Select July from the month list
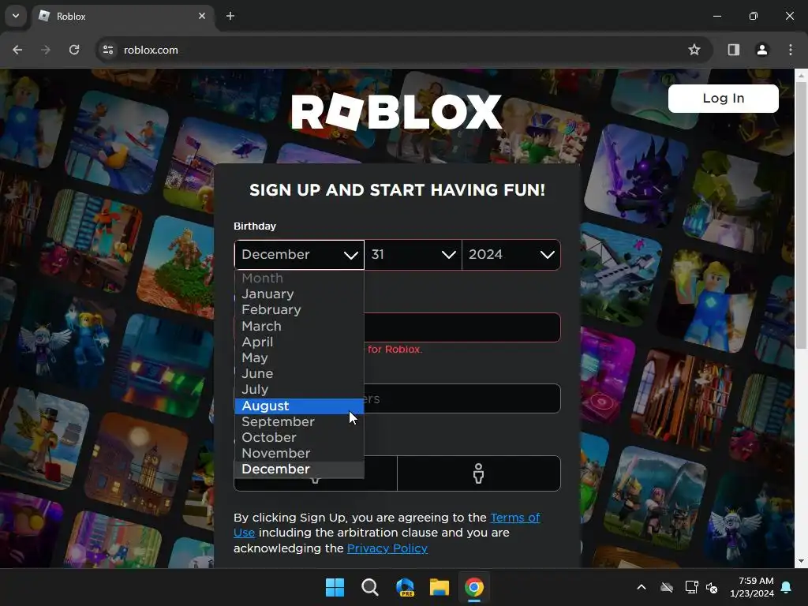Image resolution: width=808 pixels, height=606 pixels. pyautogui.click(x=299, y=390)
